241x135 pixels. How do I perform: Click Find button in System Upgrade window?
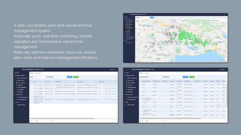(69, 77)
